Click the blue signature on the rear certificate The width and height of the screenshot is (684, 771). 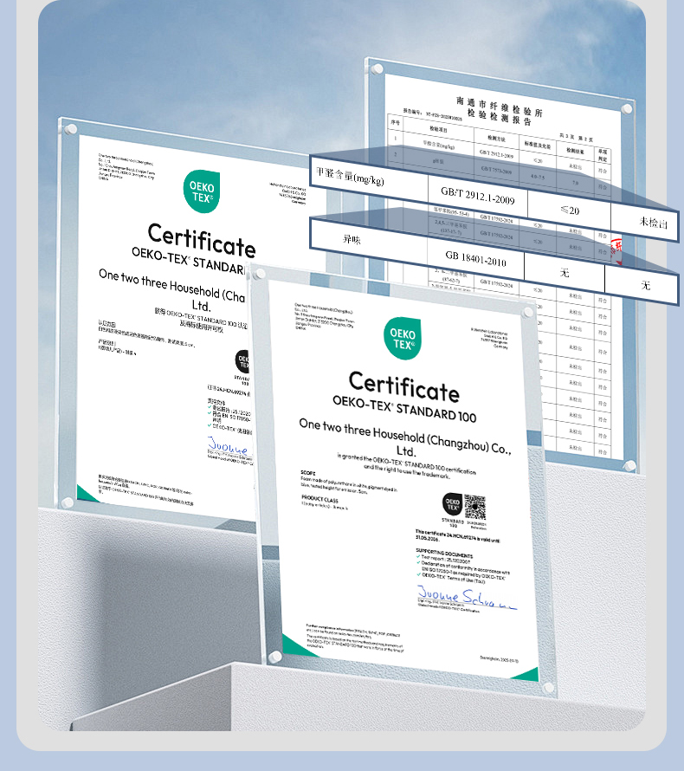(x=229, y=445)
